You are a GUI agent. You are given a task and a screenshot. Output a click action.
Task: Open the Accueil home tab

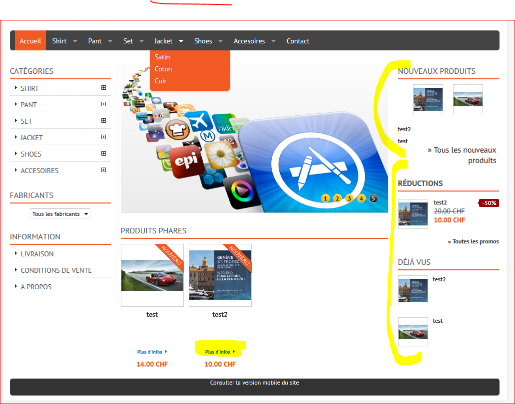coord(30,41)
